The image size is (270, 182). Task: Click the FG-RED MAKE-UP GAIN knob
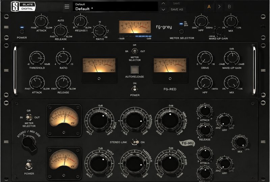232,58
